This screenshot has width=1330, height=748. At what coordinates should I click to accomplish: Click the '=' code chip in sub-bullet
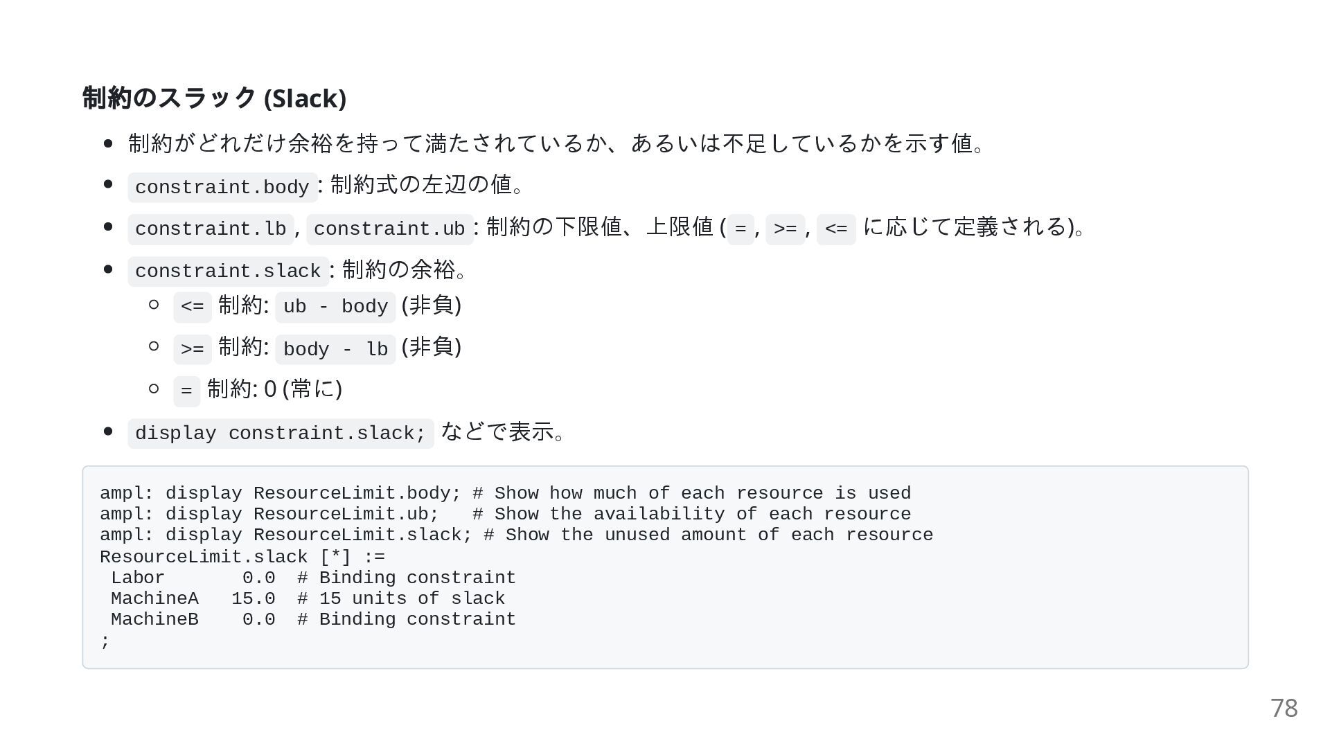[x=186, y=391]
